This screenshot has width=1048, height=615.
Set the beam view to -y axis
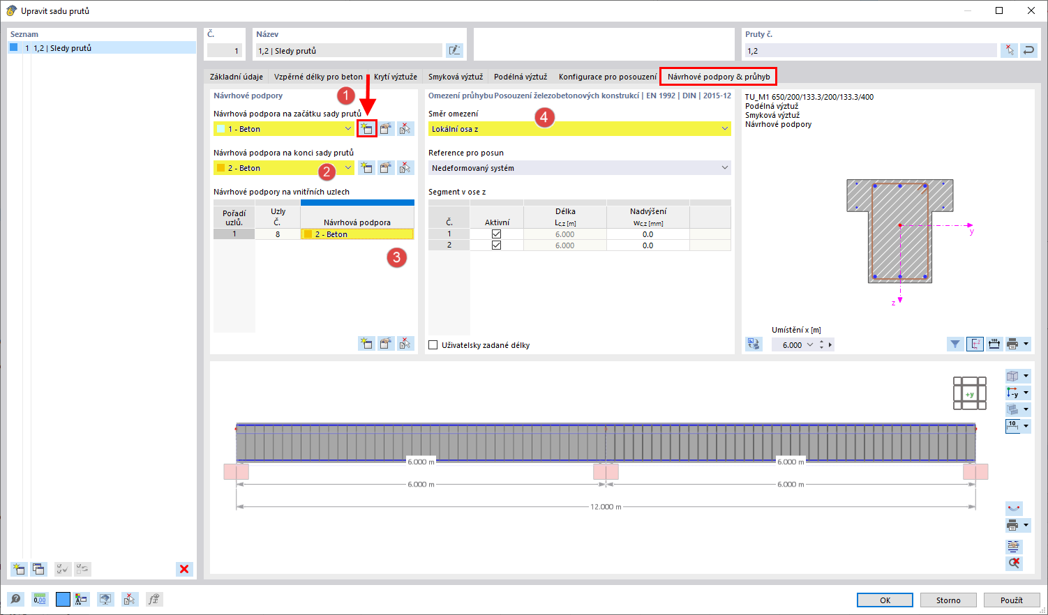1012,393
